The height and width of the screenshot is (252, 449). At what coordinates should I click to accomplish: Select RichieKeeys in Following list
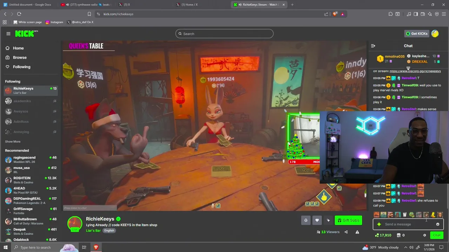(31, 90)
